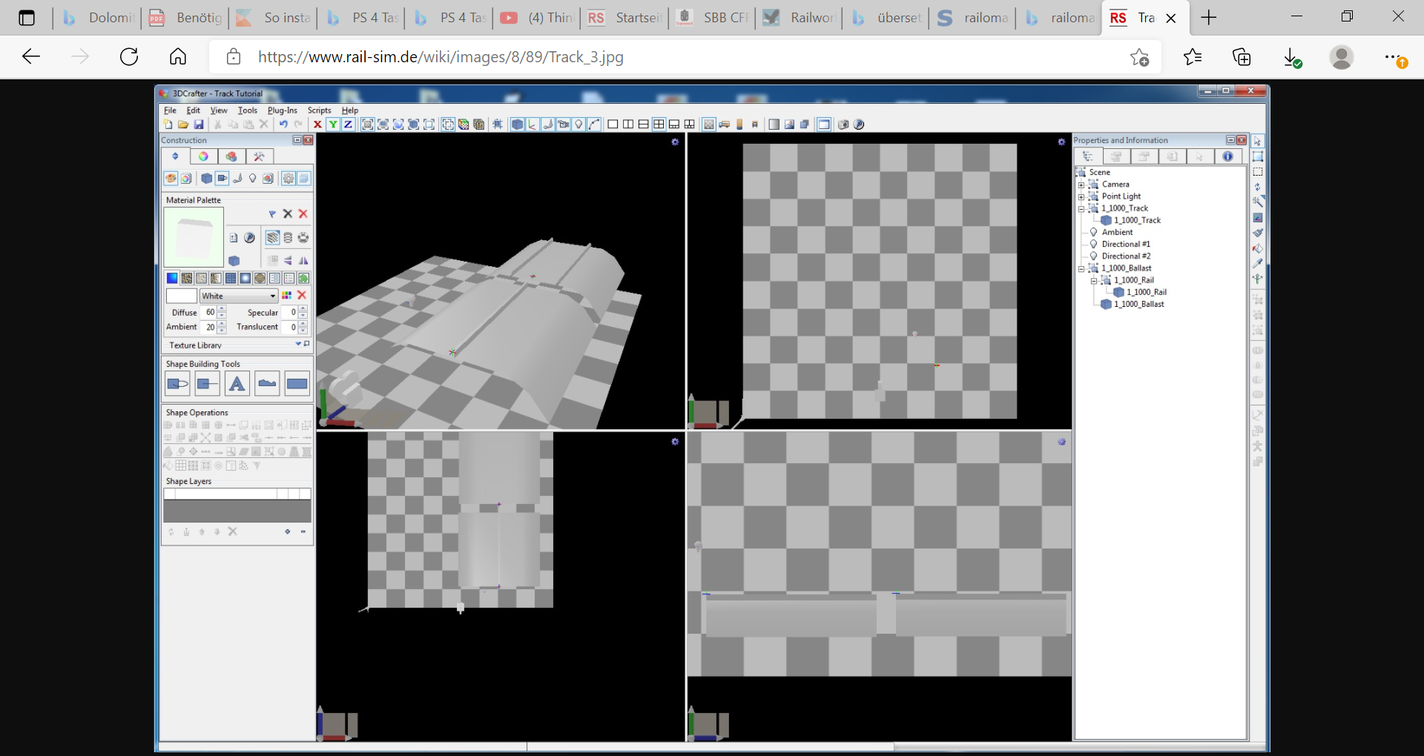
Task: Click the browser address bar URL
Action: (x=441, y=57)
